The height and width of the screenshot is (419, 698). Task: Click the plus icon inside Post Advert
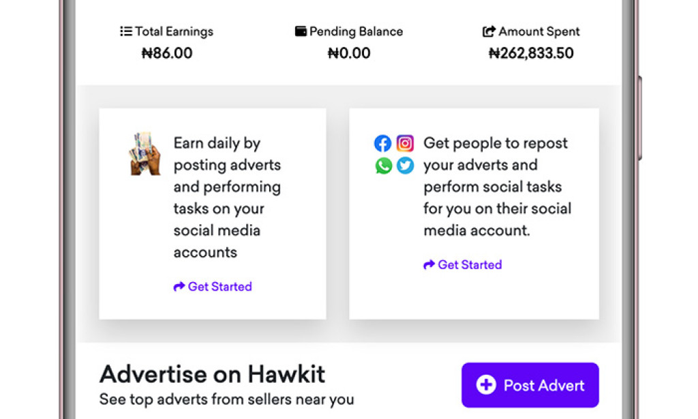[x=485, y=385]
